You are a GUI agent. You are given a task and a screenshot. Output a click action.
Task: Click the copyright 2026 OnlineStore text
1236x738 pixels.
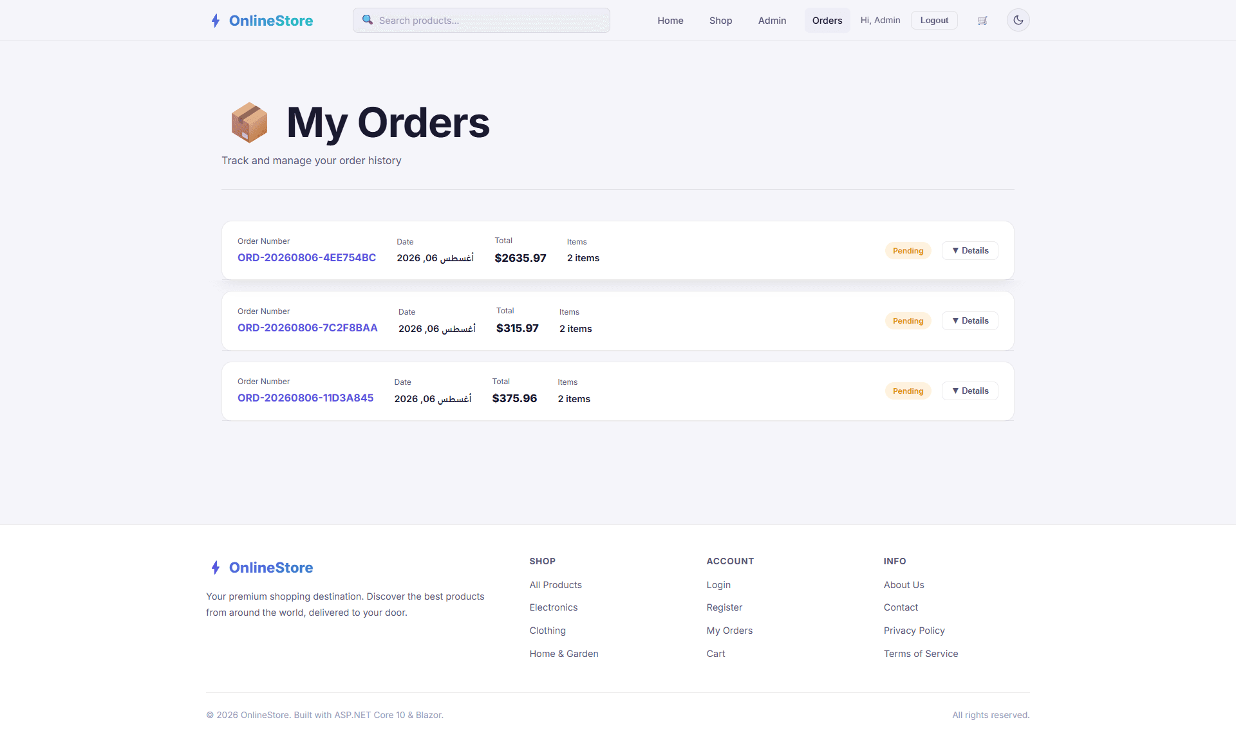pyautogui.click(x=324, y=715)
